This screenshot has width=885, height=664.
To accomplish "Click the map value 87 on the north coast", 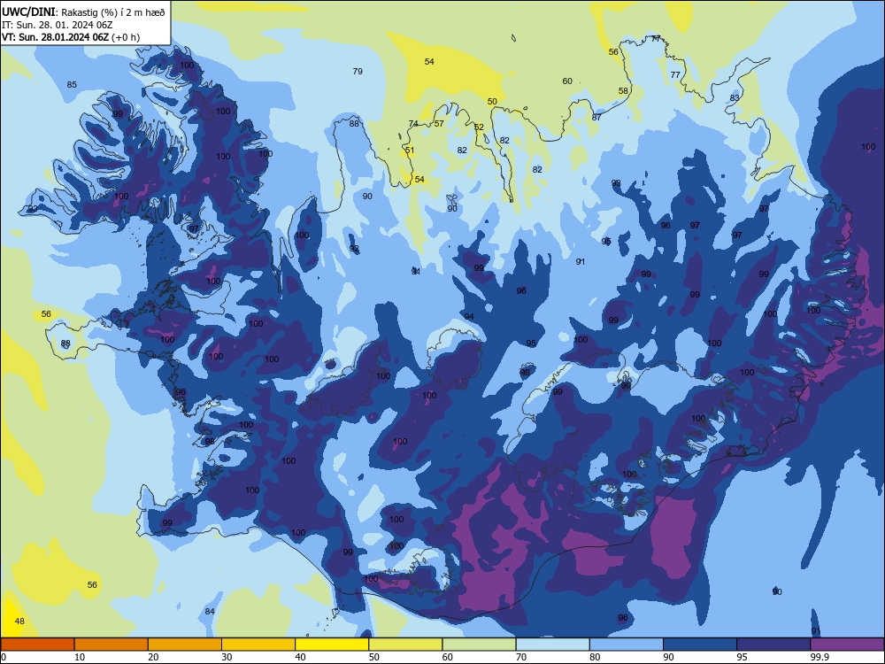I will coord(596,118).
